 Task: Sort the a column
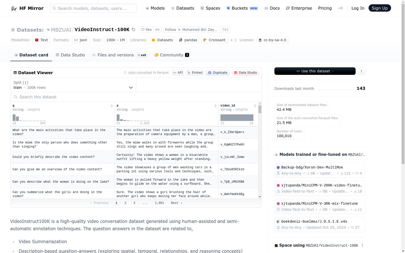(215, 106)
